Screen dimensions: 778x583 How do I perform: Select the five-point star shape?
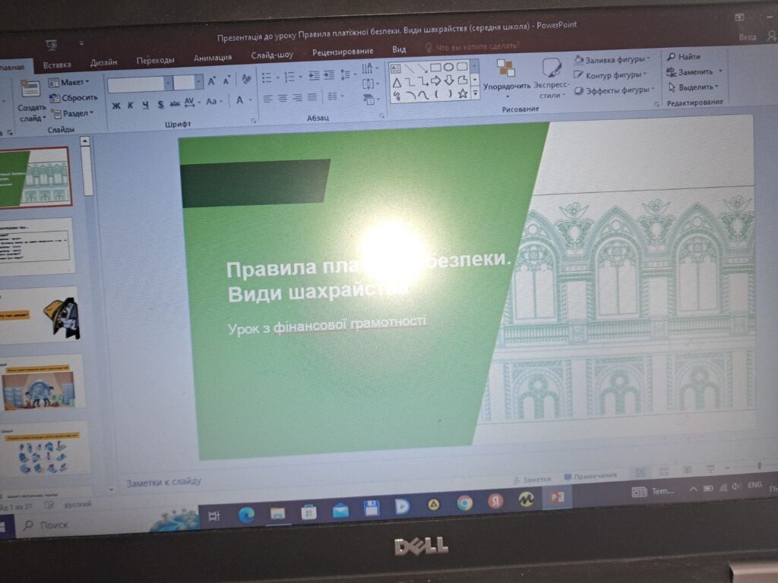click(x=462, y=93)
